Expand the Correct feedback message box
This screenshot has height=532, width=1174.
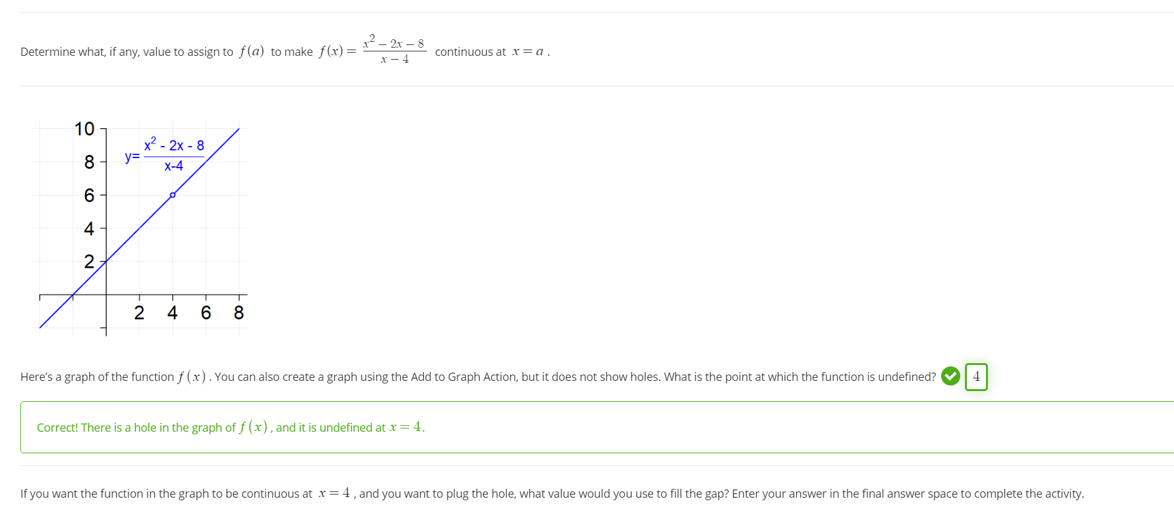(x=572, y=427)
